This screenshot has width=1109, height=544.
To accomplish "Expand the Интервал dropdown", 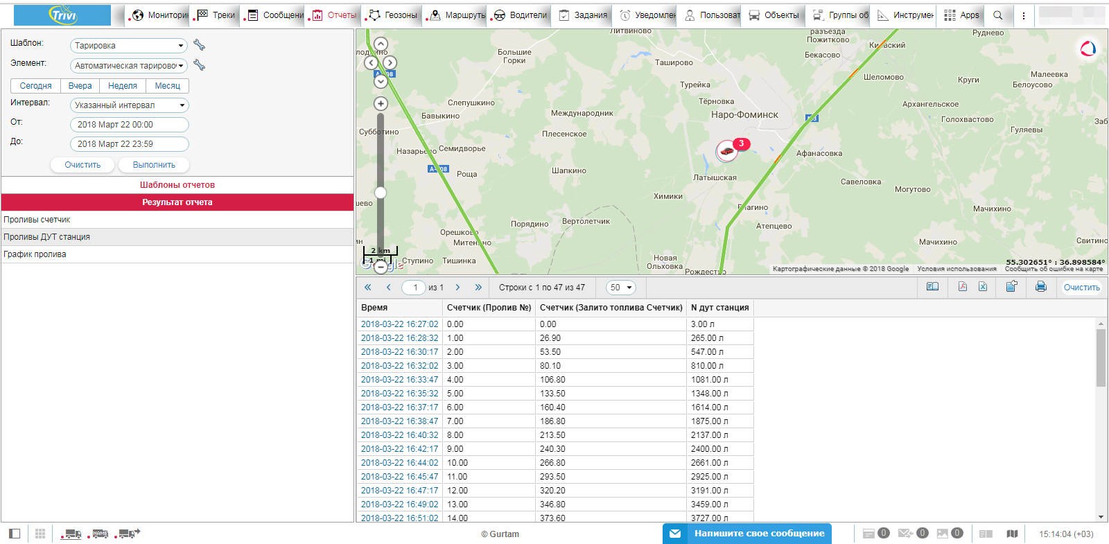I will point(129,105).
